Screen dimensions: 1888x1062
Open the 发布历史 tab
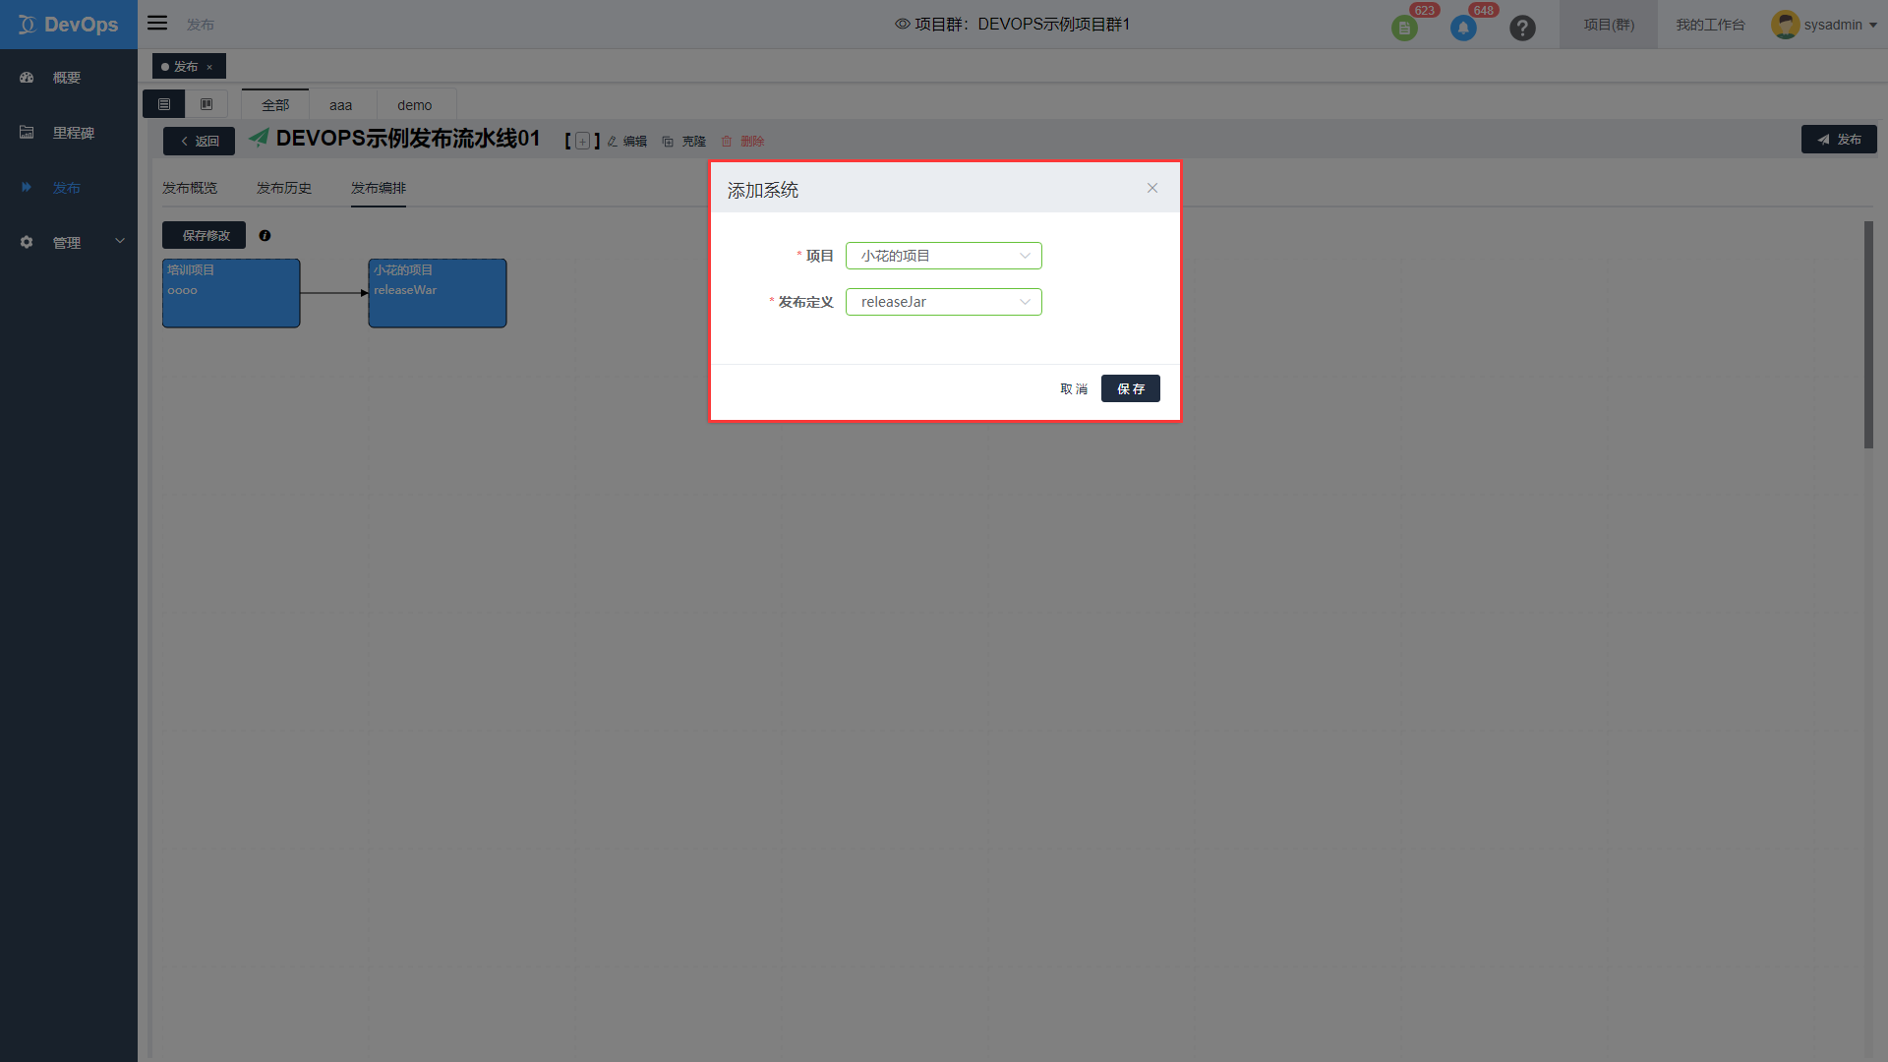click(284, 188)
